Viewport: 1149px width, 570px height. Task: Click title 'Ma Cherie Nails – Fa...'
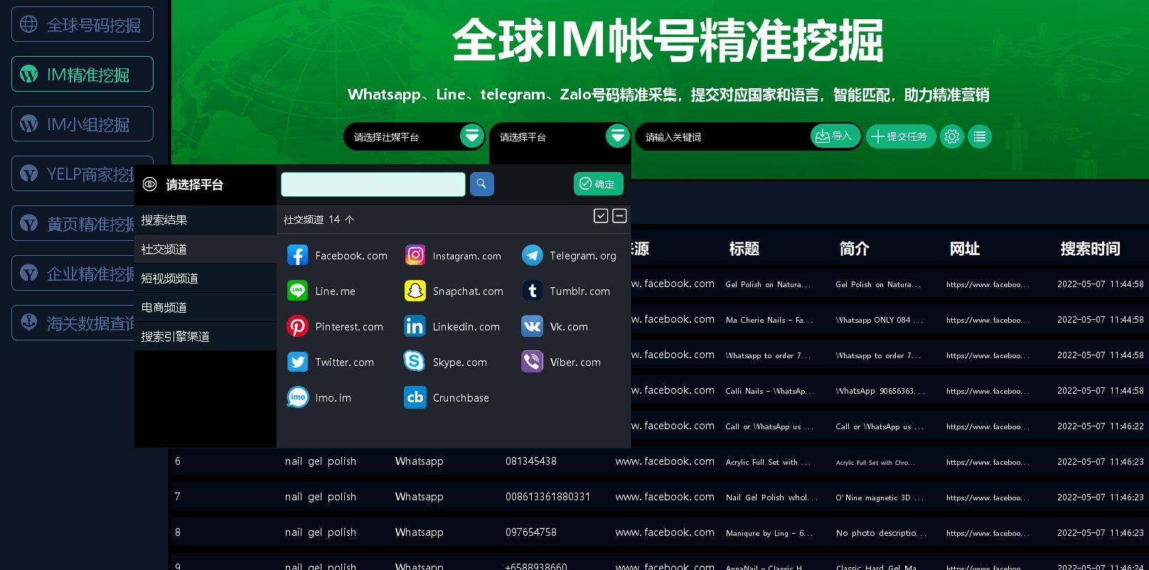[769, 320]
